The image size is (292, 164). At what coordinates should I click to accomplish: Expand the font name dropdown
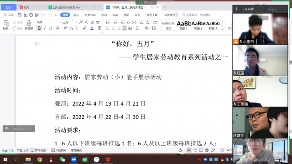click(x=61, y=22)
